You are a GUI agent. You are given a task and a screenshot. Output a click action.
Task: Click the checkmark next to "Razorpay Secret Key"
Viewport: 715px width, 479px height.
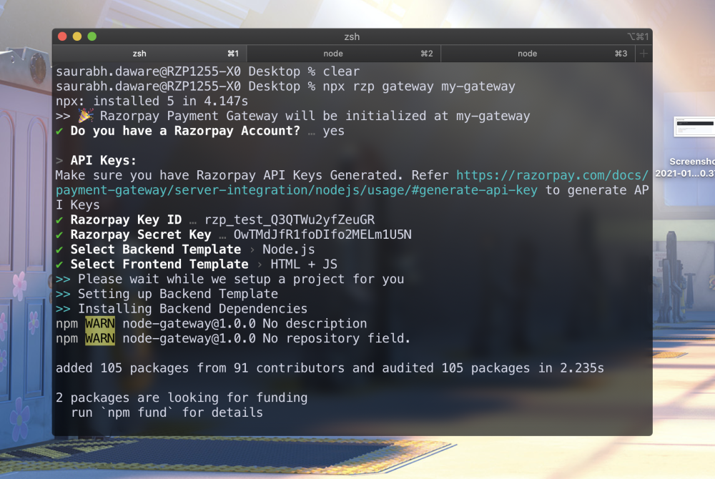tap(60, 234)
